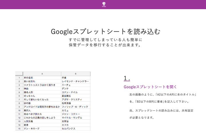The width and height of the screenshot is (206, 137).
Task: Select row number 12 header in spreadsheet
Action: click(19, 118)
